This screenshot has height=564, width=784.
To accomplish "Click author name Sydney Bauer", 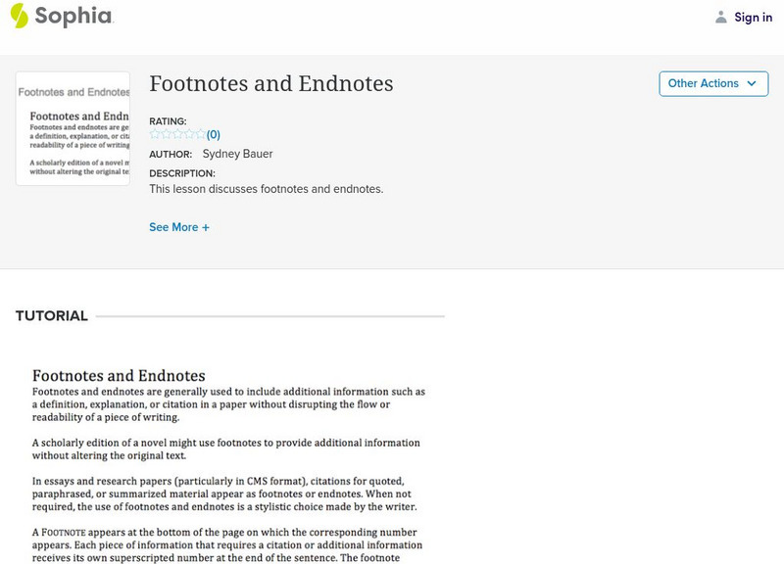I will click(x=238, y=154).
